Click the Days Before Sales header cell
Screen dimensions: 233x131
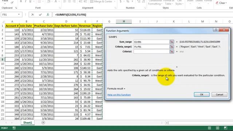pos(66,26)
